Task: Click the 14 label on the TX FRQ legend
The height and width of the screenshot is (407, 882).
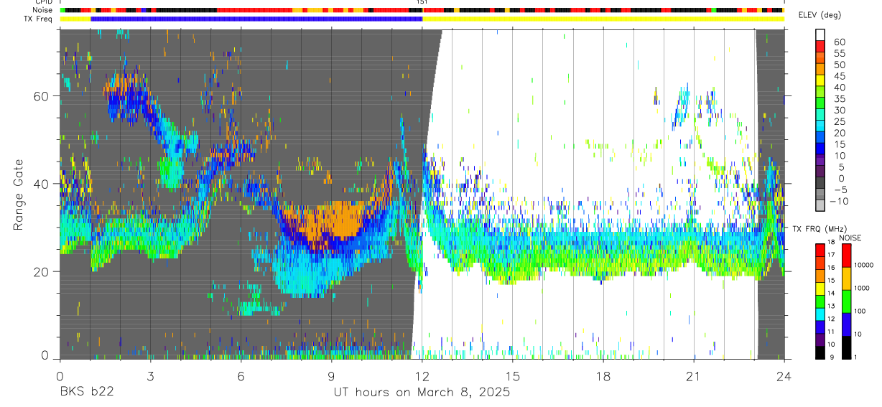Action: pos(830,293)
